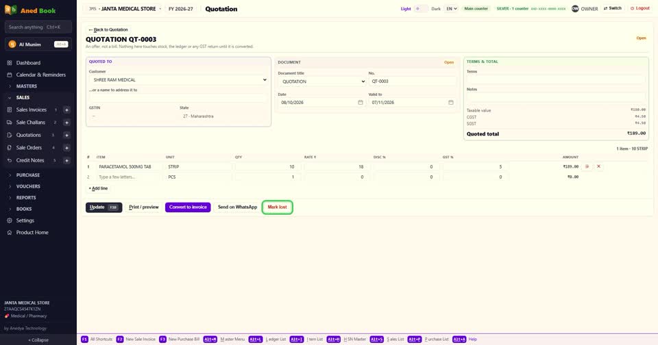Viewport: 658px width, 345px height.
Task: Click plus icon beside Credit Notes
Action: (x=66, y=161)
